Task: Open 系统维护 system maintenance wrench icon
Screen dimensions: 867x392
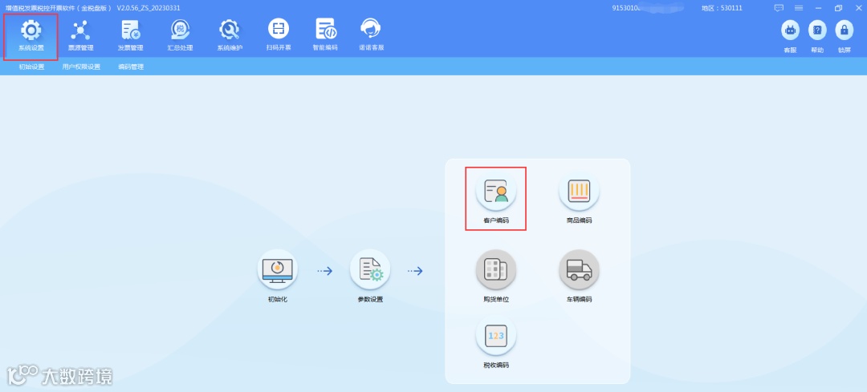Action: (x=229, y=30)
